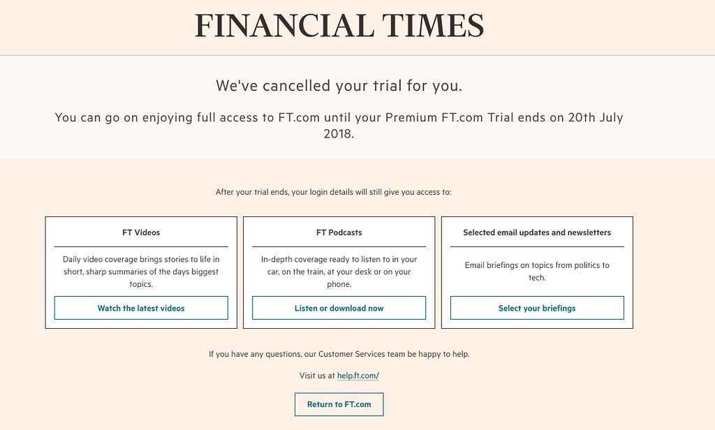The image size is (715, 430).
Task: Click the daily video coverage description
Action: pyautogui.click(x=141, y=272)
